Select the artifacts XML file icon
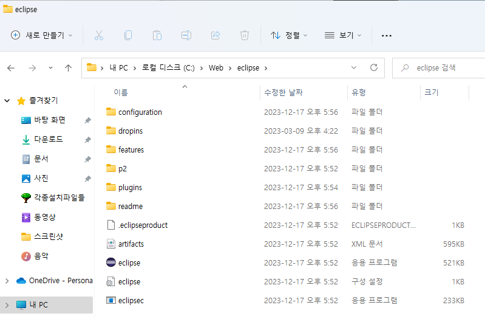The image size is (485, 319). [x=110, y=244]
